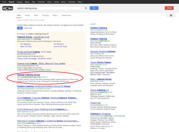
Task: Open French Restaurant, Hotel, Weddings result
Action: pyautogui.click(x=43, y=109)
